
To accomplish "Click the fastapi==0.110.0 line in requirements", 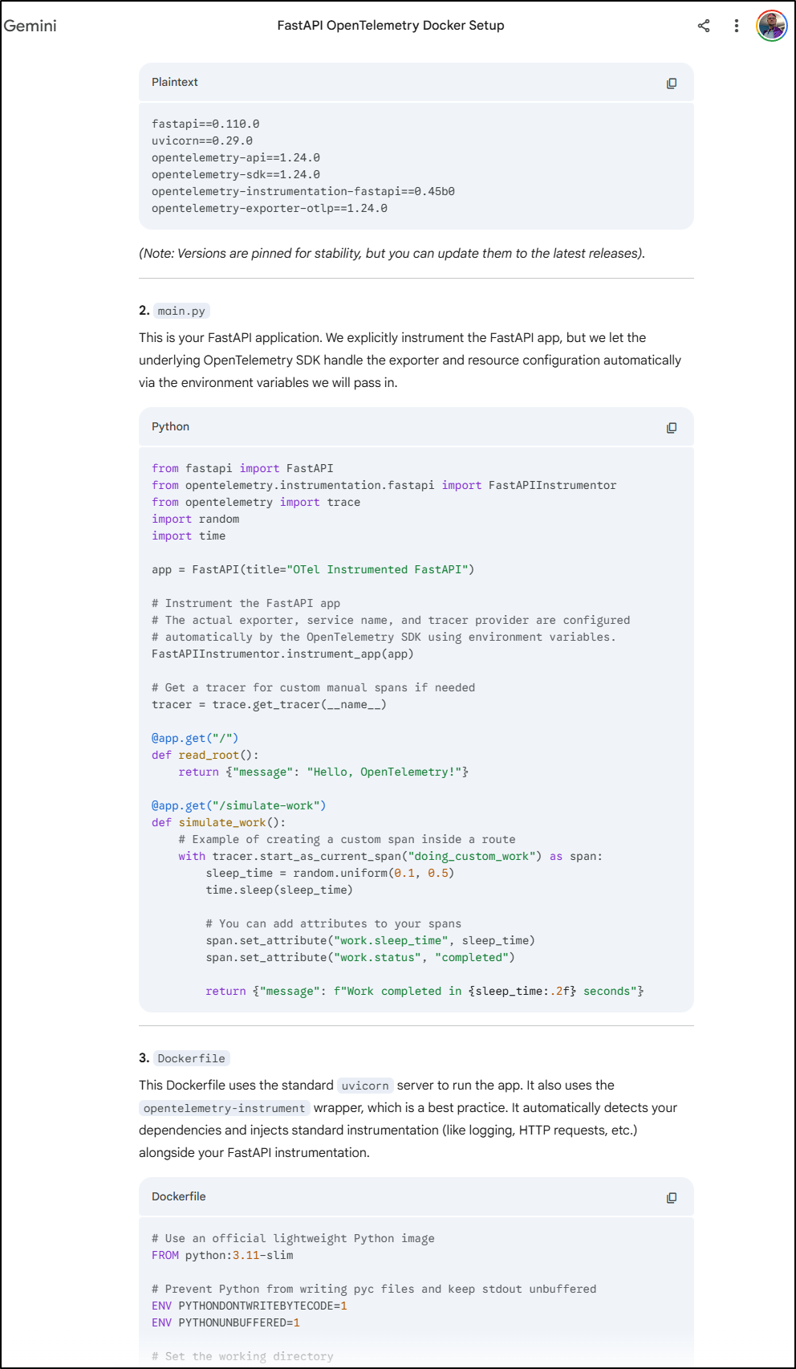I will 205,124.
